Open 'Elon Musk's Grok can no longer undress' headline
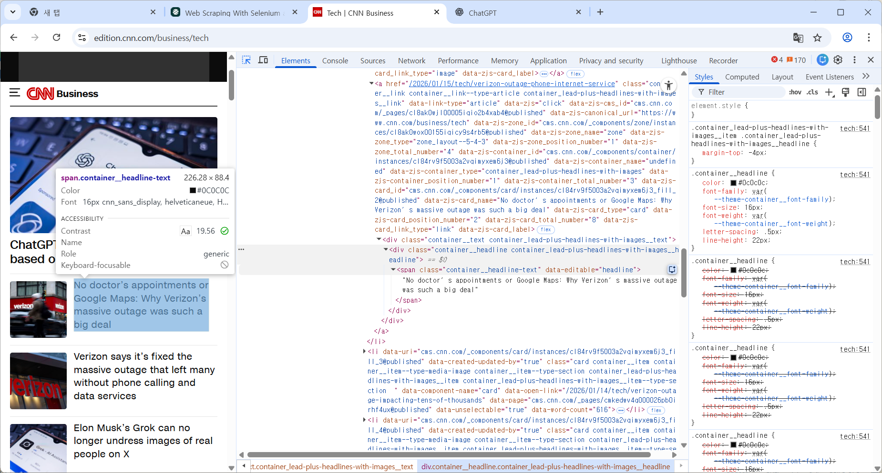This screenshot has height=473, width=882. (143, 441)
